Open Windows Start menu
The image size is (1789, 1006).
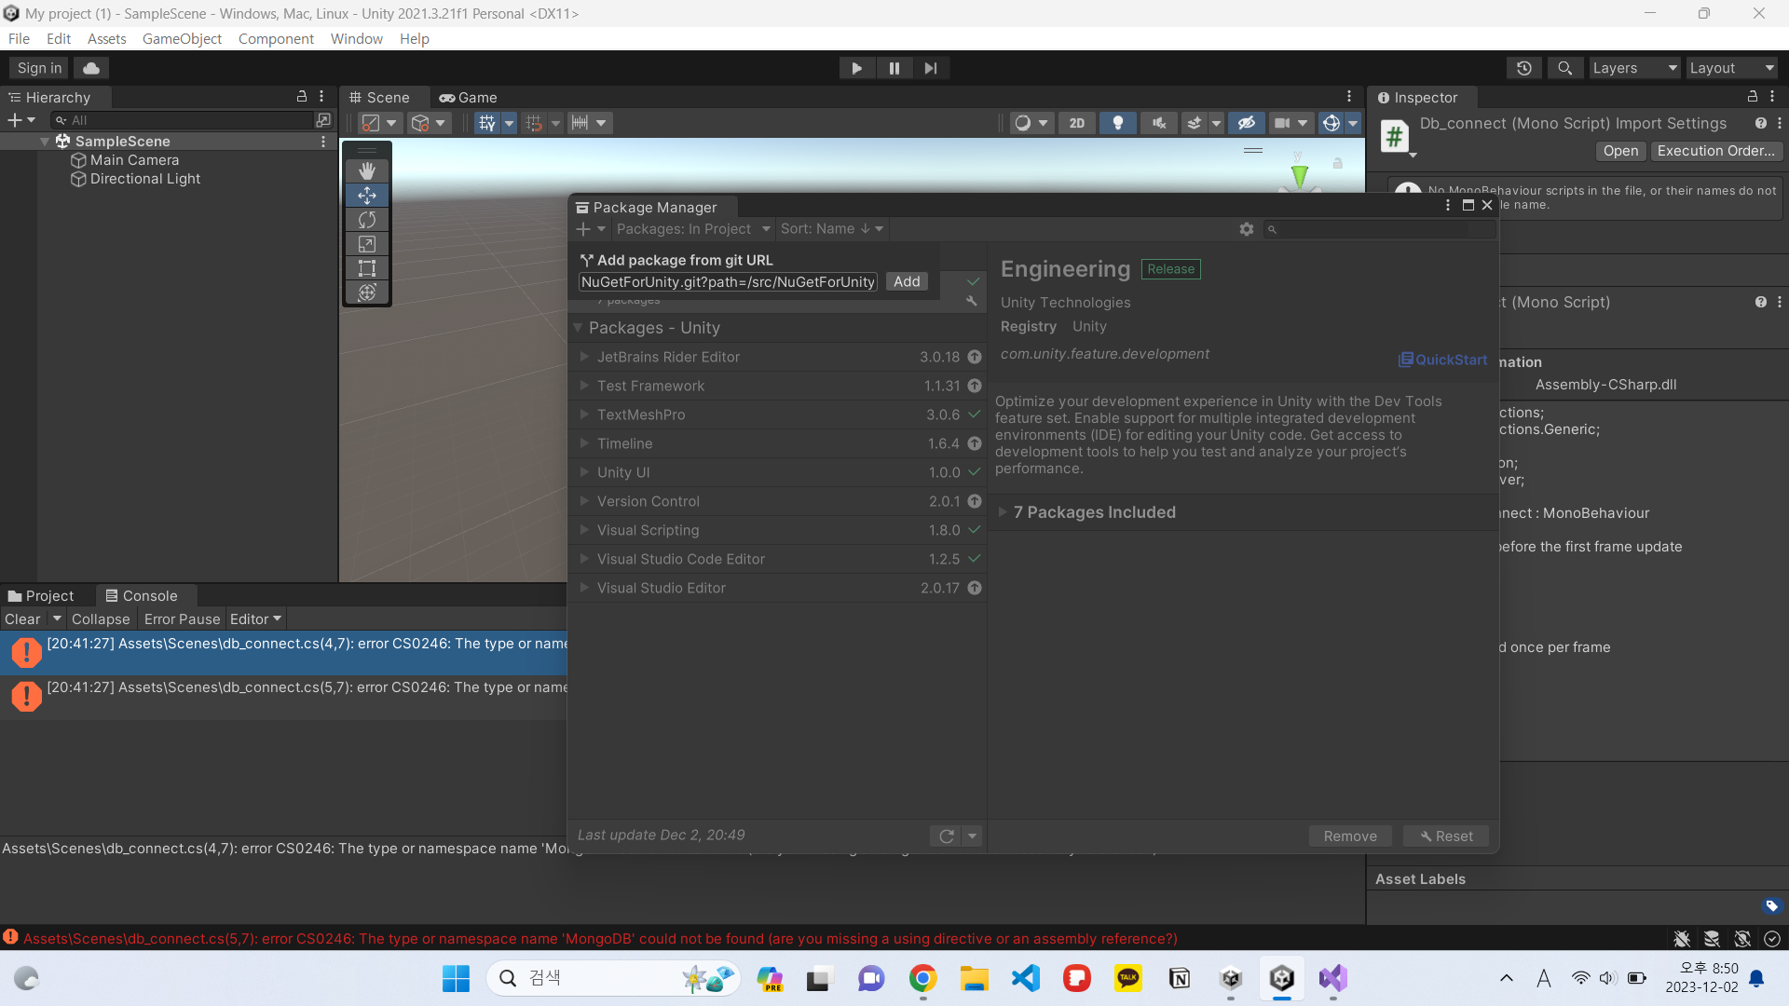(456, 978)
